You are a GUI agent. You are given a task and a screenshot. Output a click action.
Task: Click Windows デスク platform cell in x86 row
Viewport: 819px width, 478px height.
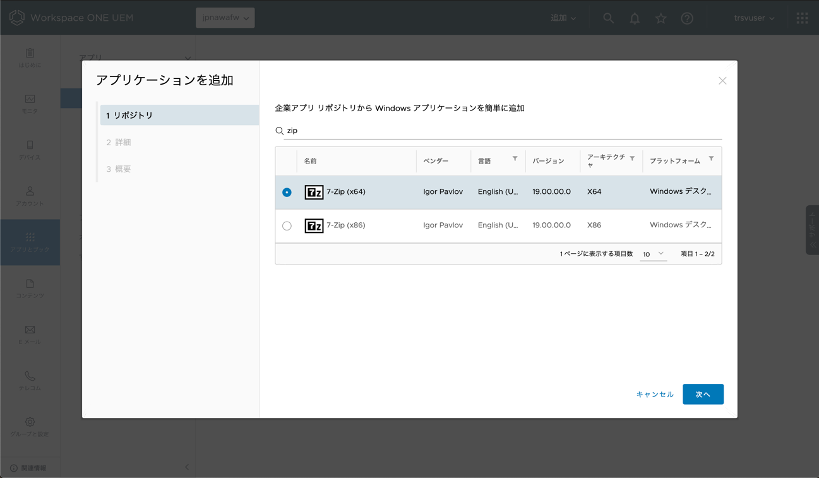click(681, 225)
